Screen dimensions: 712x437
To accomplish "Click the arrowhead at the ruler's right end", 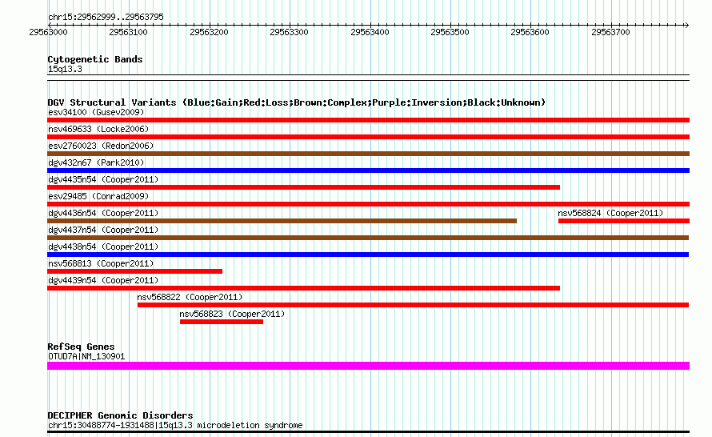I will tap(686, 25).
